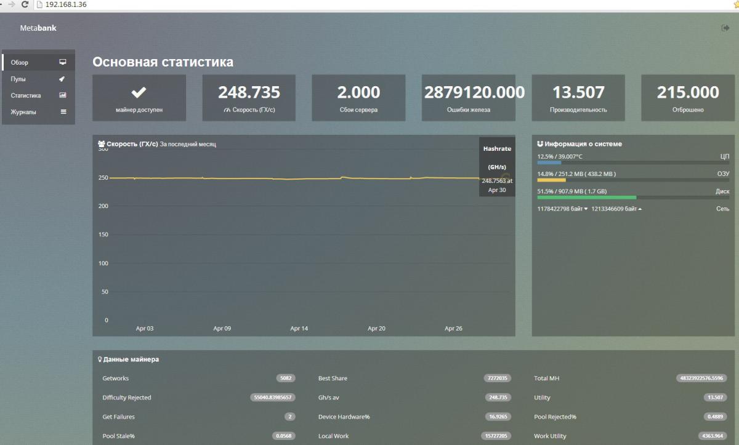The image size is (739, 445).
Task: Click the chart image icon beside Статистика
Action: point(63,95)
